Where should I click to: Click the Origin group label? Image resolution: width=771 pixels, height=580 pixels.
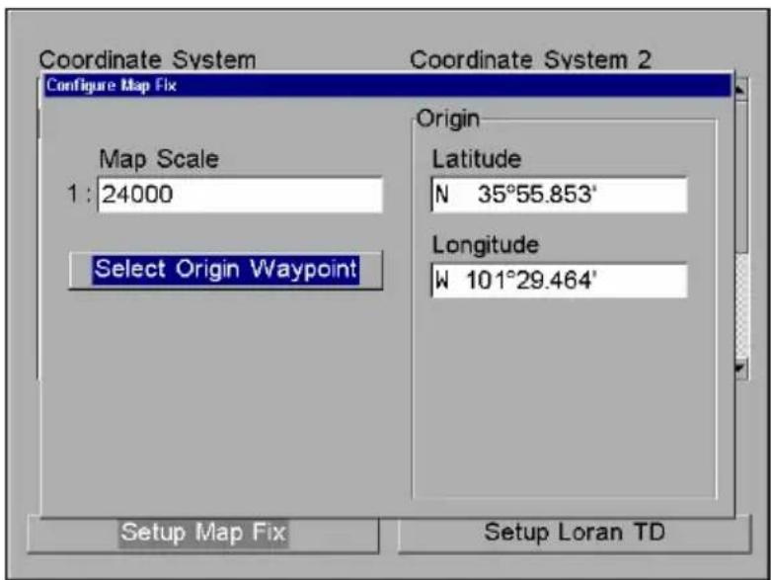coord(447,119)
